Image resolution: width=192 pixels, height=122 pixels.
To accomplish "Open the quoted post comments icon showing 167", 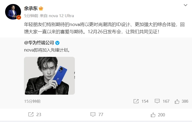I will point(157,101).
